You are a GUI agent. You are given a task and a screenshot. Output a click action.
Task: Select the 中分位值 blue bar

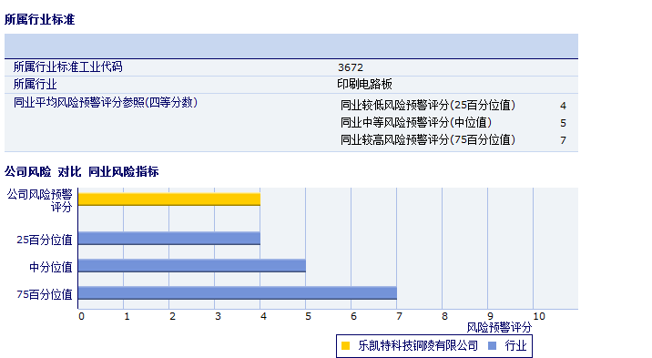click(x=192, y=266)
